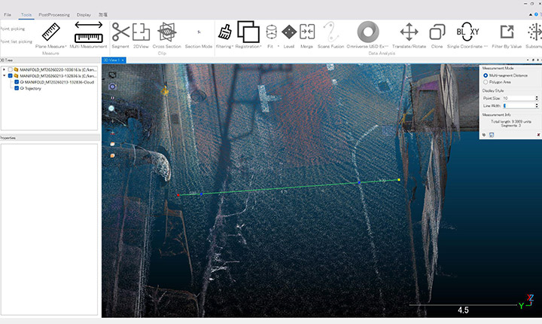Image resolution: width=542 pixels, height=324 pixels.
Task: Select Polygon Area radio button
Action: pos(486,82)
